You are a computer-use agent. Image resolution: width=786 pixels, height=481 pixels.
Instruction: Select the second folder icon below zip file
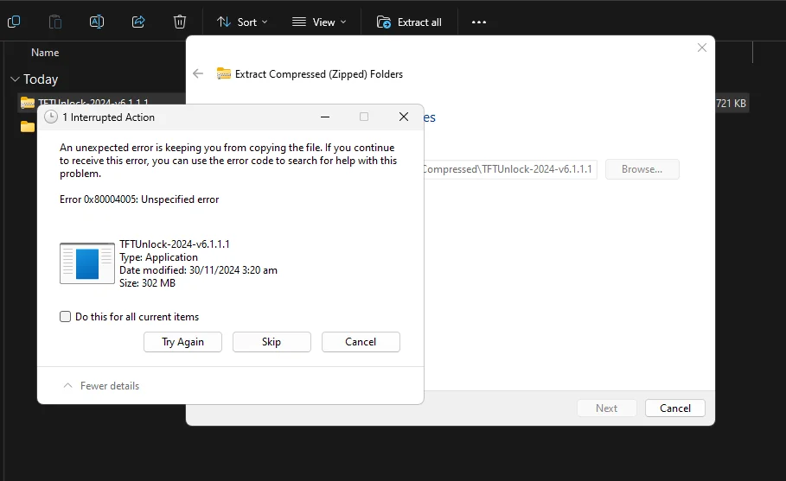pos(28,127)
